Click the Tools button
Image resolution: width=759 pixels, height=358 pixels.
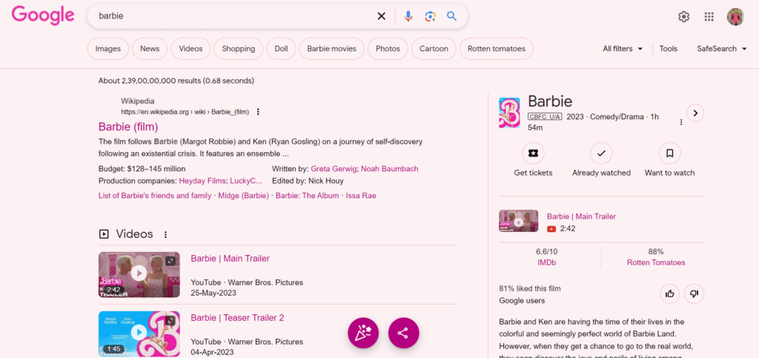pyautogui.click(x=669, y=49)
